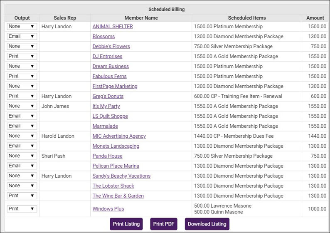330x233 pixels.
Task: Open Output dropdown for Greg's Donuts
Action: 22,96
